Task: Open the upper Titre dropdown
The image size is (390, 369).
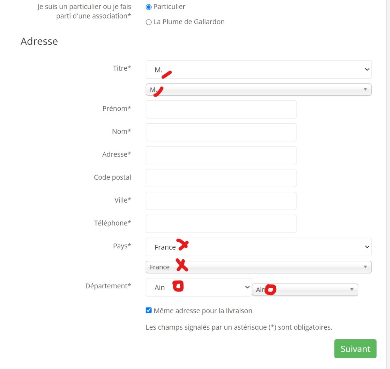Action: (258, 70)
